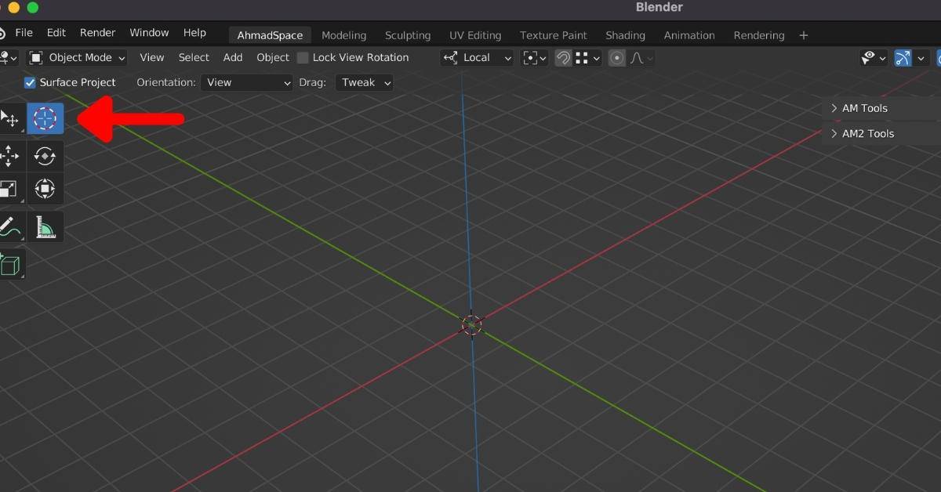The height and width of the screenshot is (492, 941).
Task: Toggle proportional editing
Action: (616, 57)
